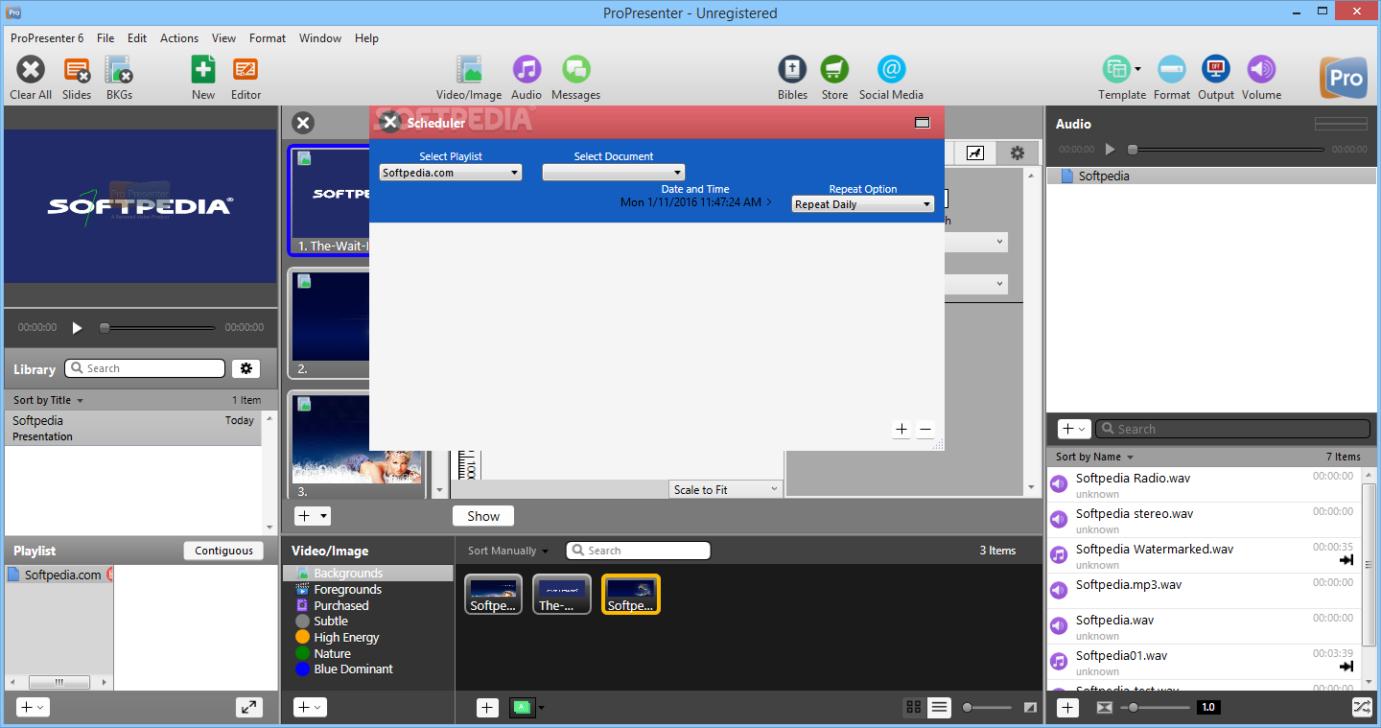Screen dimensions: 1381x728
Task: Open the Edit menu
Action: pos(137,38)
